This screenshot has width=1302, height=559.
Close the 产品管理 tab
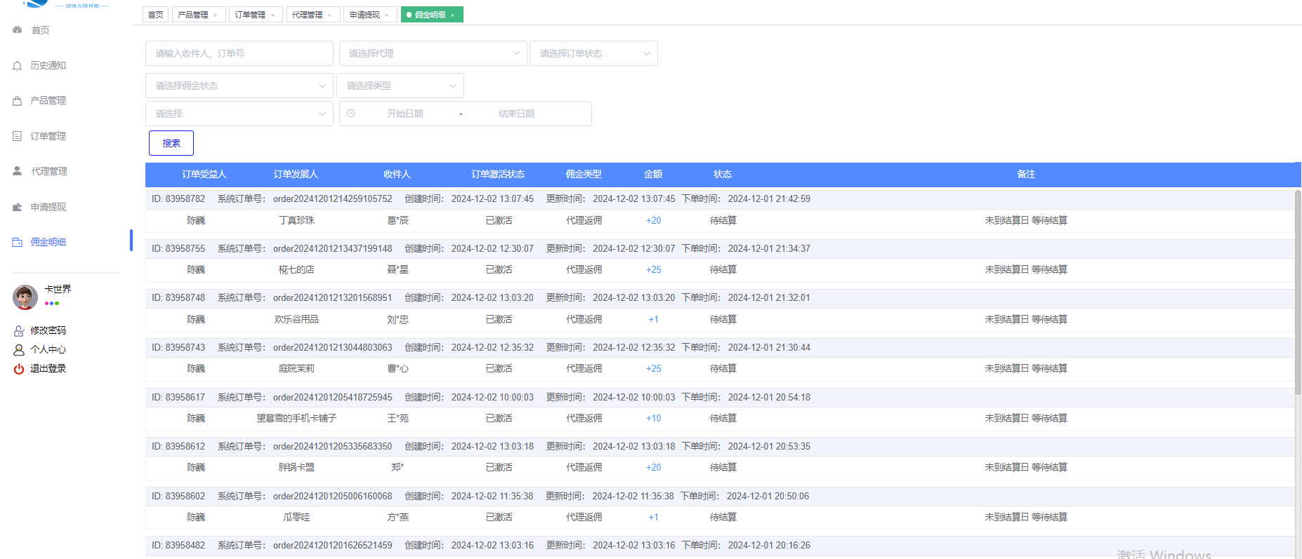coord(216,15)
